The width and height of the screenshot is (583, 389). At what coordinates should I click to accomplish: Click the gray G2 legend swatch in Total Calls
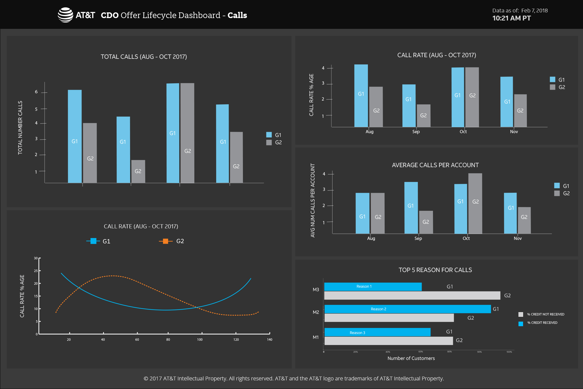(269, 142)
